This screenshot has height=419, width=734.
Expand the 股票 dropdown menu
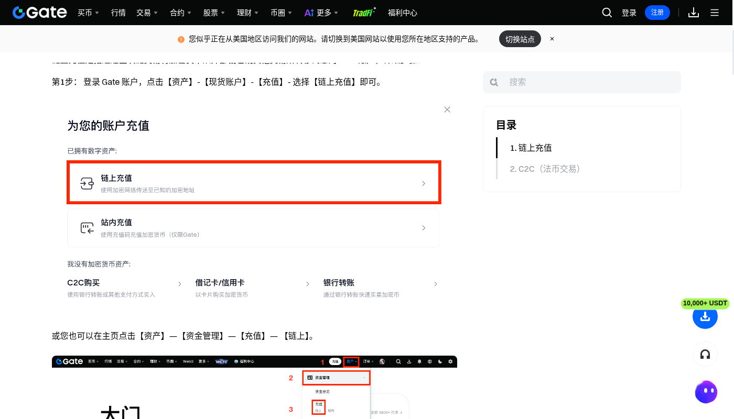214,13
